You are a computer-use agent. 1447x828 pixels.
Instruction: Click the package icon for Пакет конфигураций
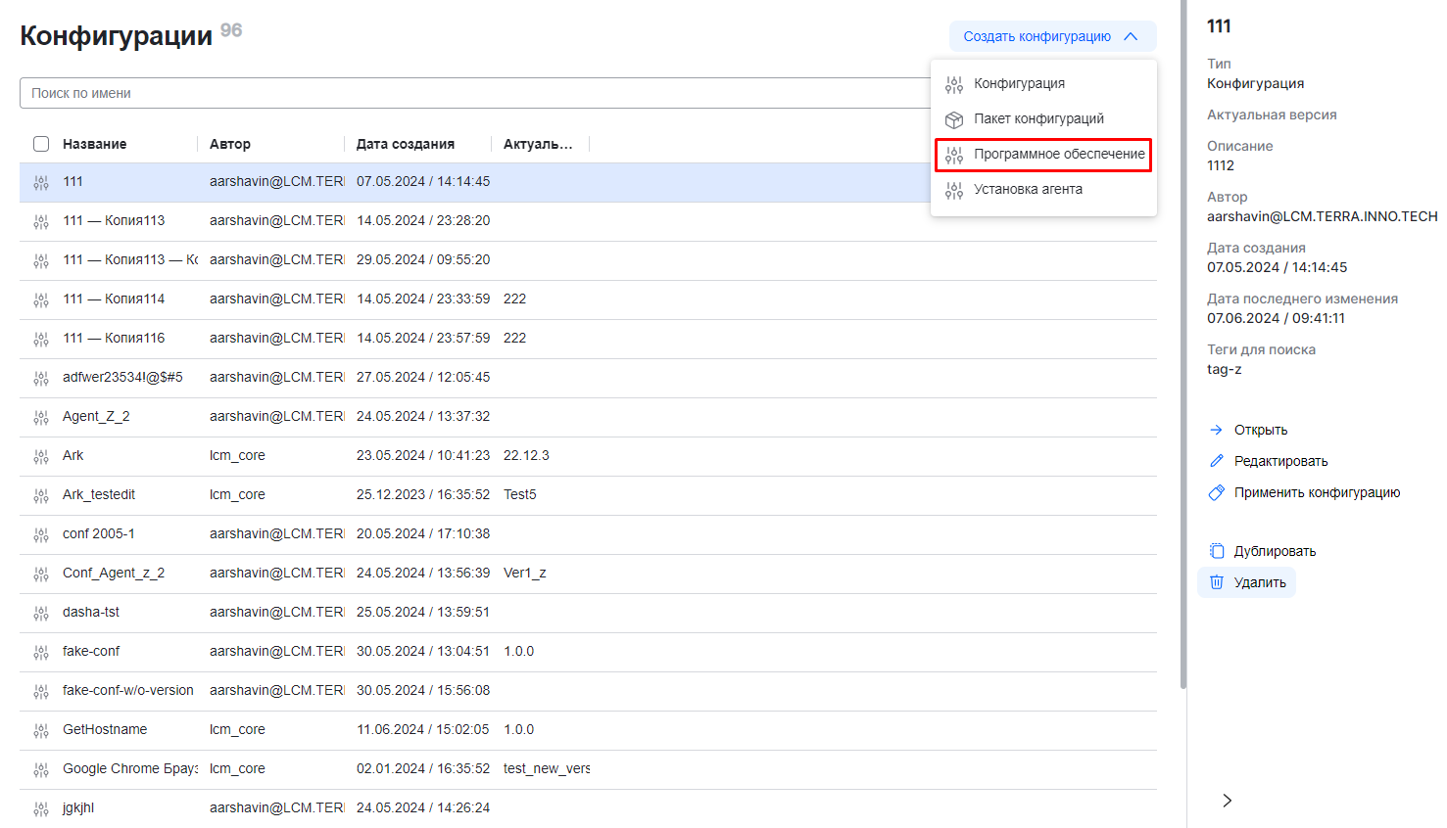953,119
